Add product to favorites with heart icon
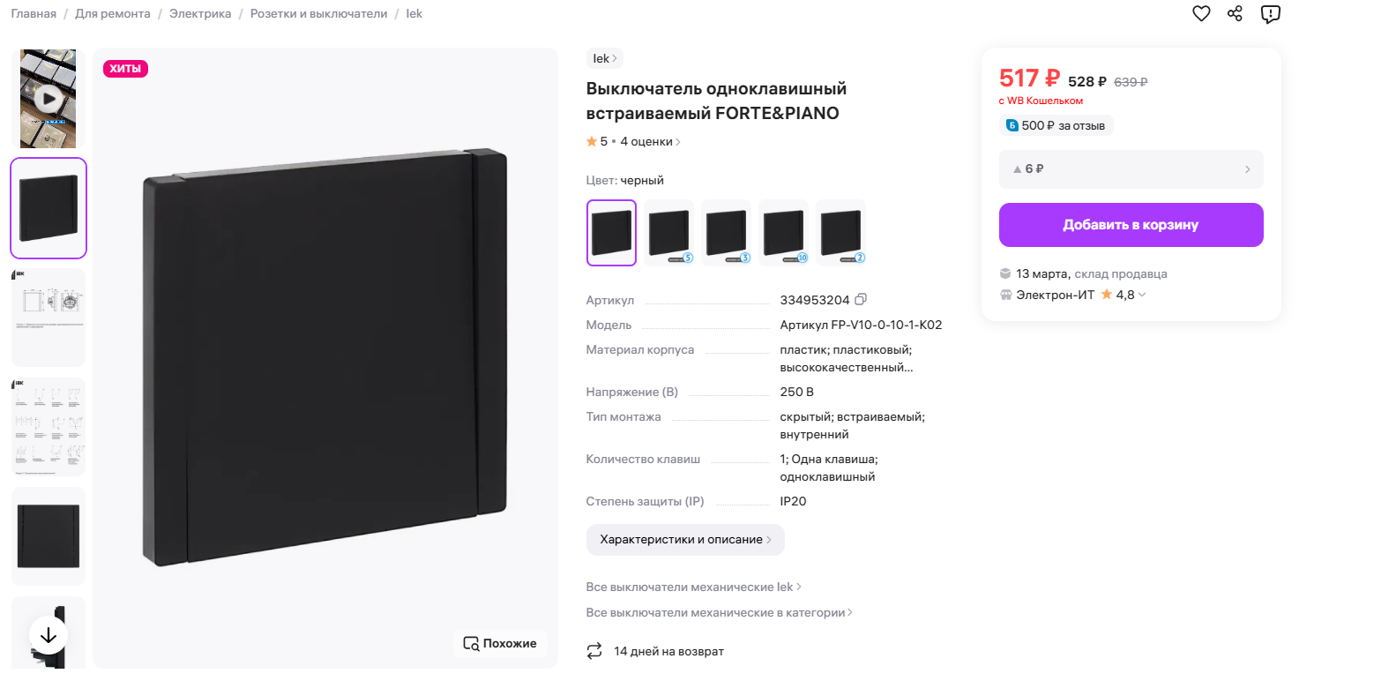 pyautogui.click(x=1201, y=13)
